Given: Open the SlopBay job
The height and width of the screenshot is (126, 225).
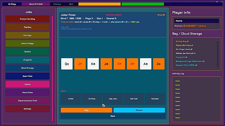Looking at the screenshot, I should tap(28, 27).
